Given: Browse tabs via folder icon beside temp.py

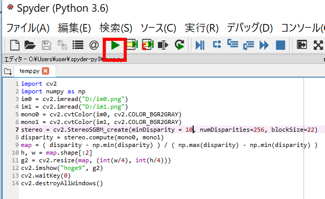Looking at the screenshot, I should coord(8,71).
